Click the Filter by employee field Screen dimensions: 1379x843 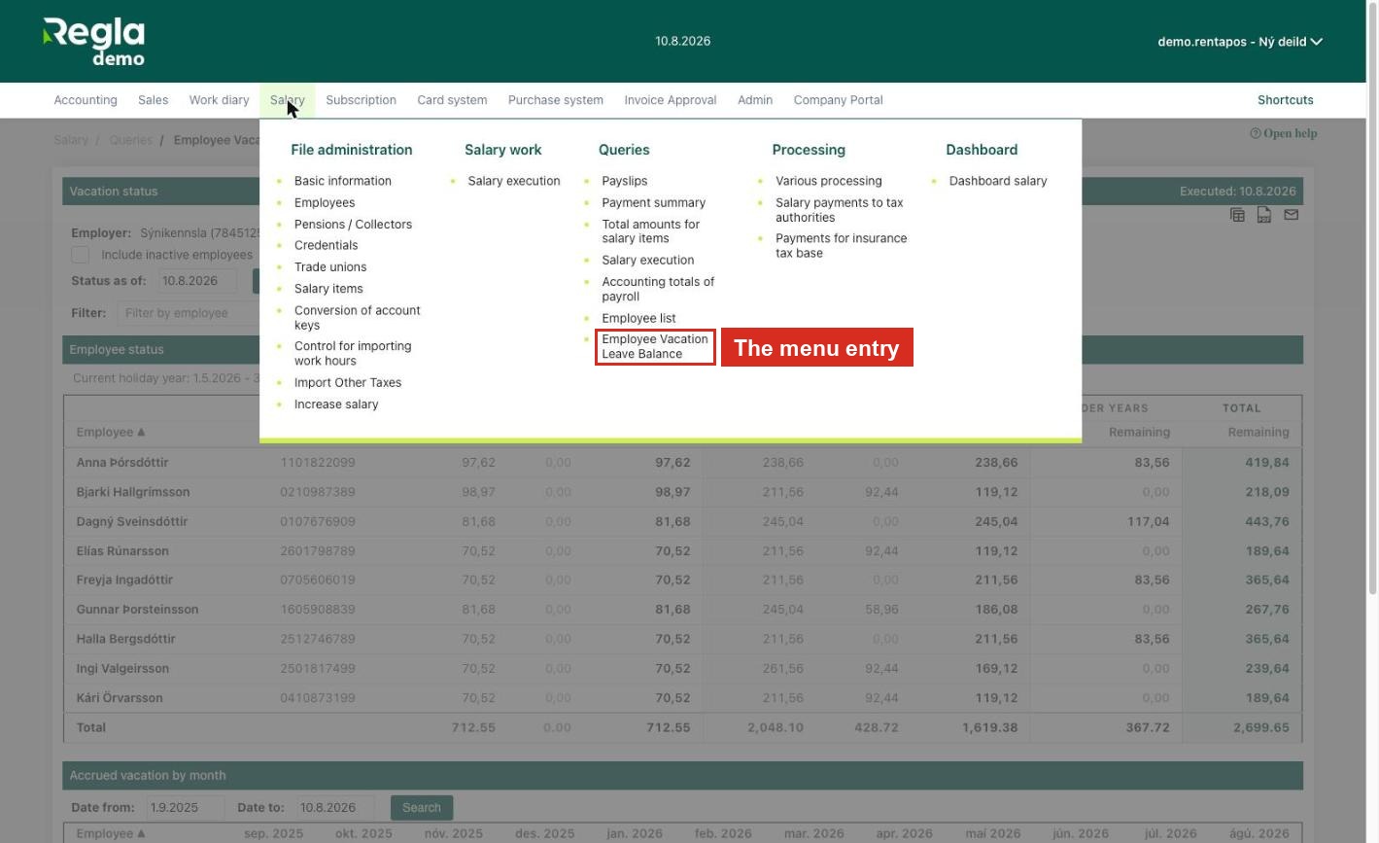[x=190, y=313]
